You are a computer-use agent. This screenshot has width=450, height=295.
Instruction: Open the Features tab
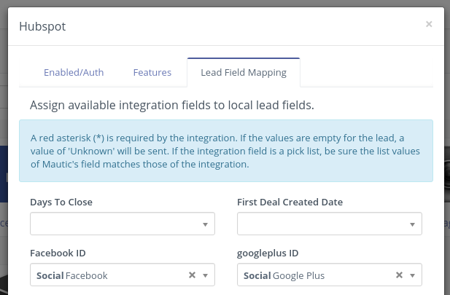pyautogui.click(x=152, y=73)
